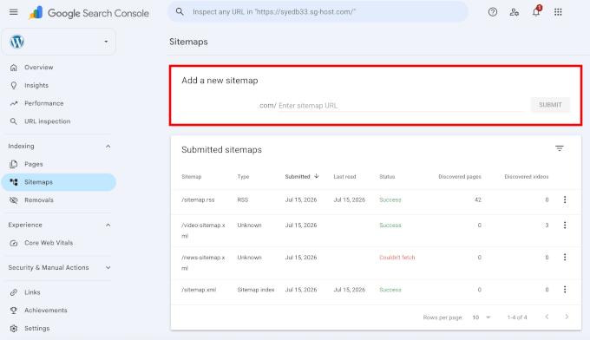Screen dimensions: 590x340
Task: Click the Last read column header
Action: pos(344,177)
